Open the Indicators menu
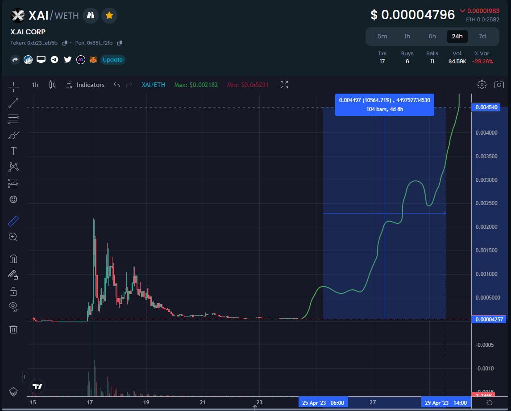 (85, 85)
